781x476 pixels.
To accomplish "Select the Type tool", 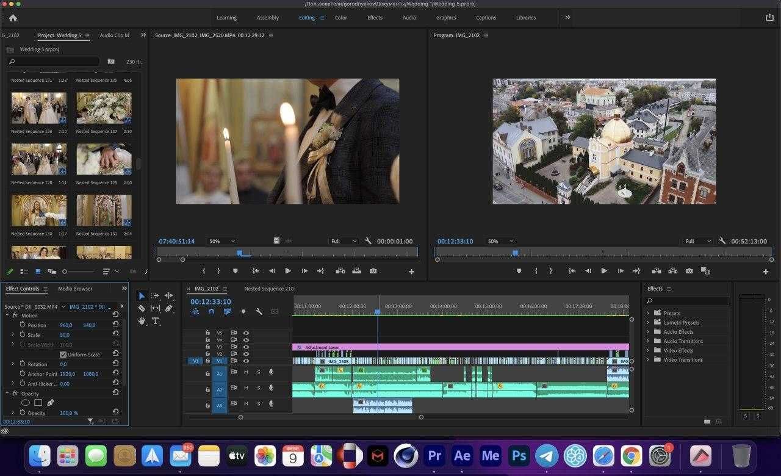I will coord(155,321).
